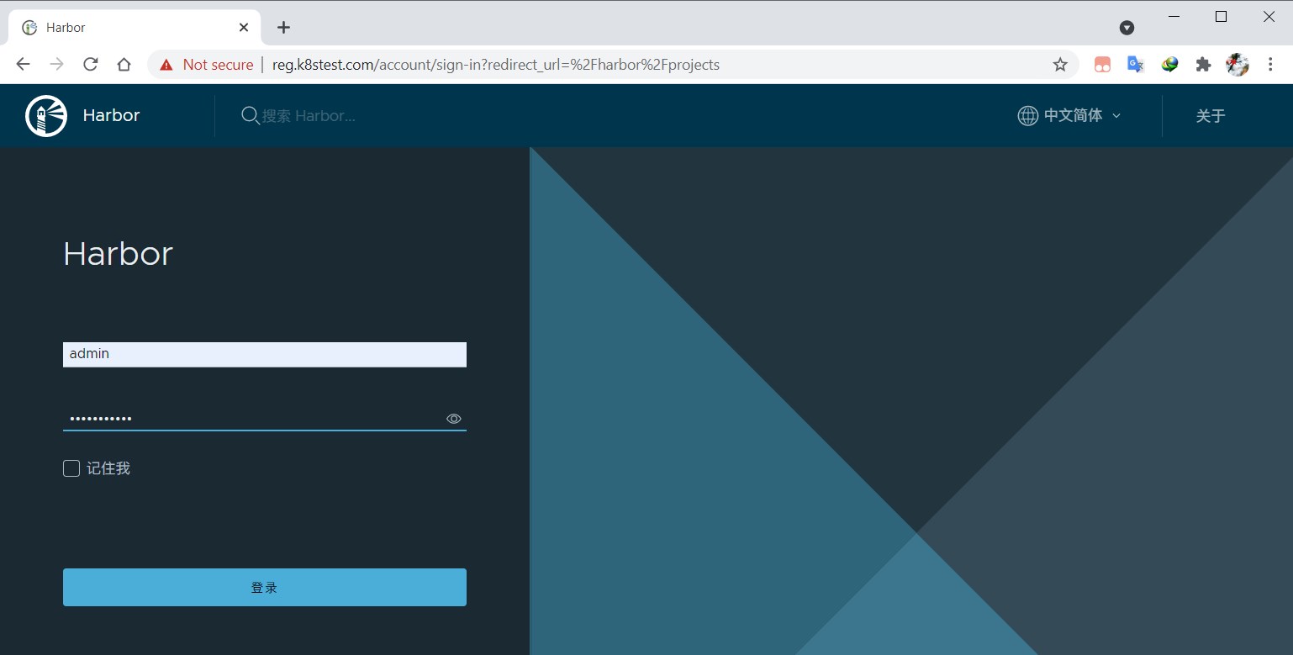Click the 记住我 label text
The width and height of the screenshot is (1293, 655).
click(108, 468)
